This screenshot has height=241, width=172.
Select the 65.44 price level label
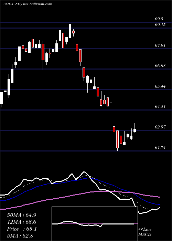pos(160,86)
